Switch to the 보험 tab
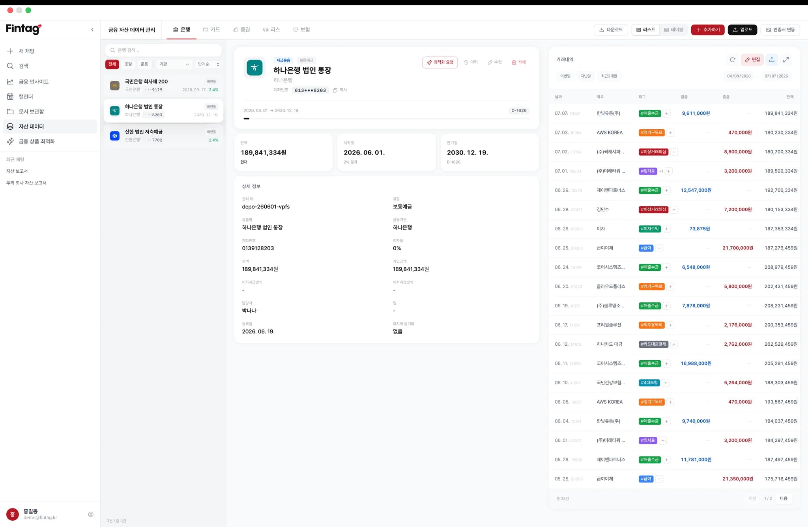Image resolution: width=808 pixels, height=527 pixels. click(x=301, y=30)
